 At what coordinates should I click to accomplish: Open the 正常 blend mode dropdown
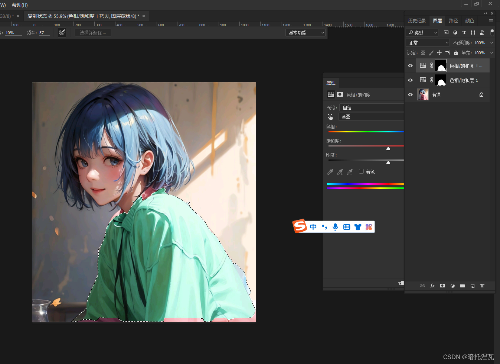[x=428, y=43]
